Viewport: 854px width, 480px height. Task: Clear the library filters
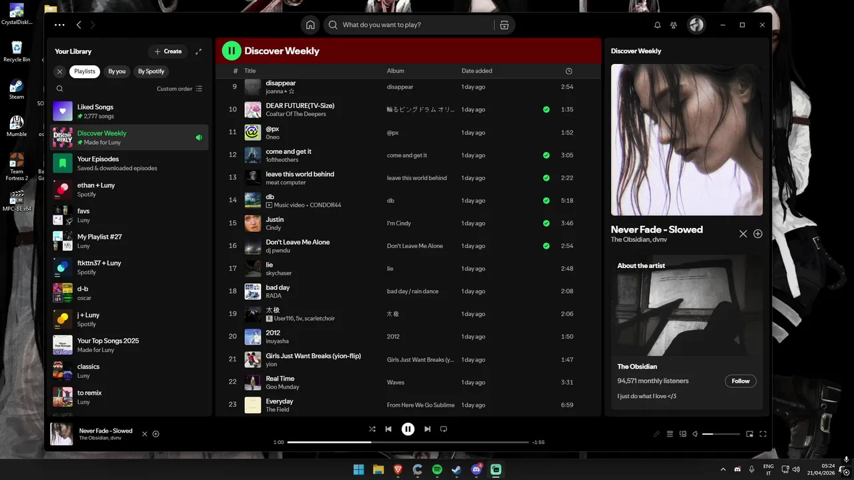click(59, 71)
